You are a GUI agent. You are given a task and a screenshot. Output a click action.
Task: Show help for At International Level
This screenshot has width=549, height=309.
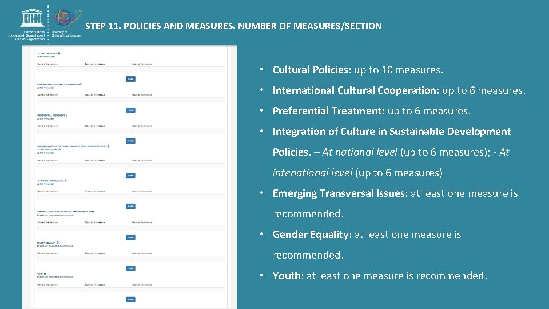click(x=66, y=180)
